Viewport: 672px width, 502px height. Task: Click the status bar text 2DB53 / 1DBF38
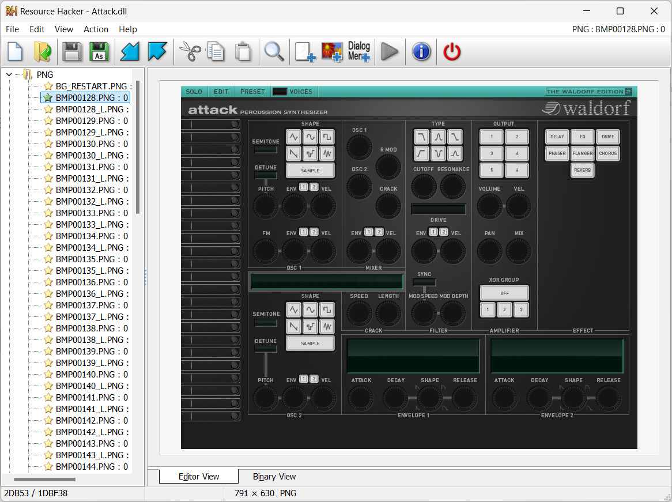pos(36,493)
